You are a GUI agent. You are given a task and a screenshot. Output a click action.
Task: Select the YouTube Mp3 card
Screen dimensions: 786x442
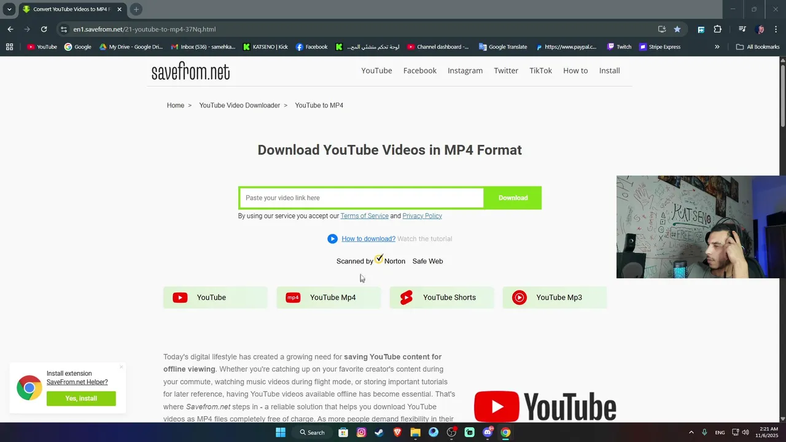[x=554, y=298]
